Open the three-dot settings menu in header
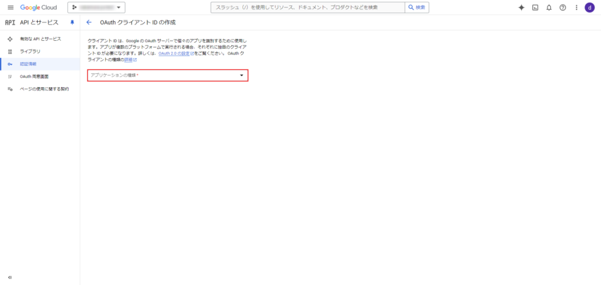This screenshot has height=285, width=601. click(576, 7)
